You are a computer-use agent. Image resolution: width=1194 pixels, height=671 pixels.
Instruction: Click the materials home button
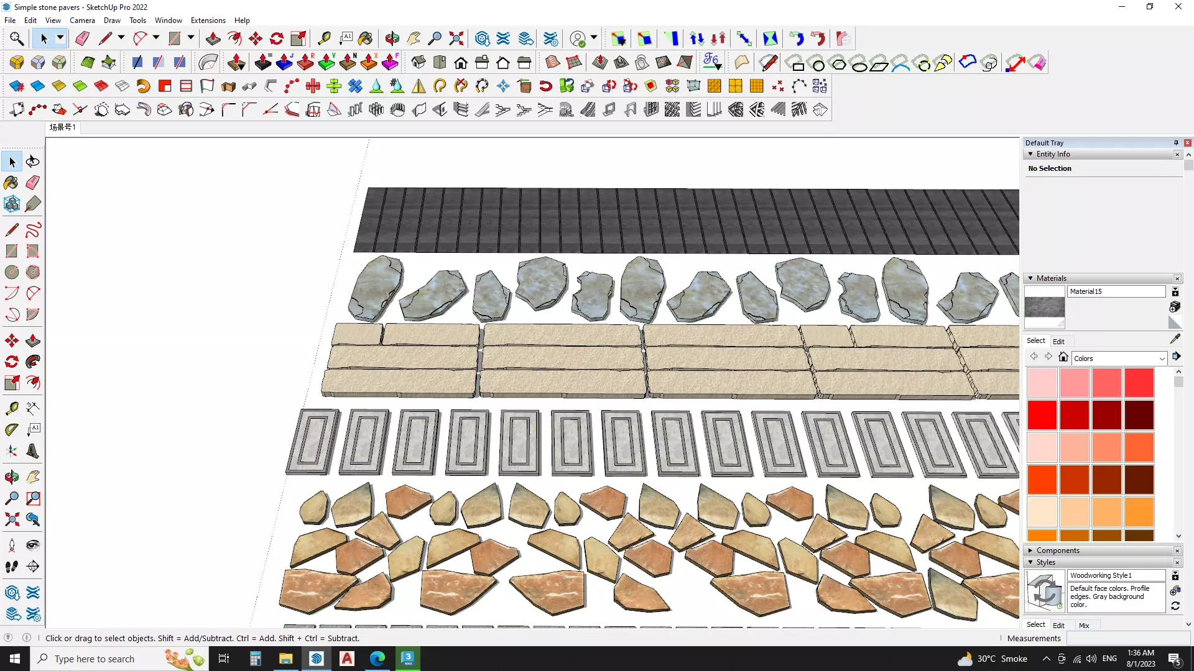[1063, 357]
